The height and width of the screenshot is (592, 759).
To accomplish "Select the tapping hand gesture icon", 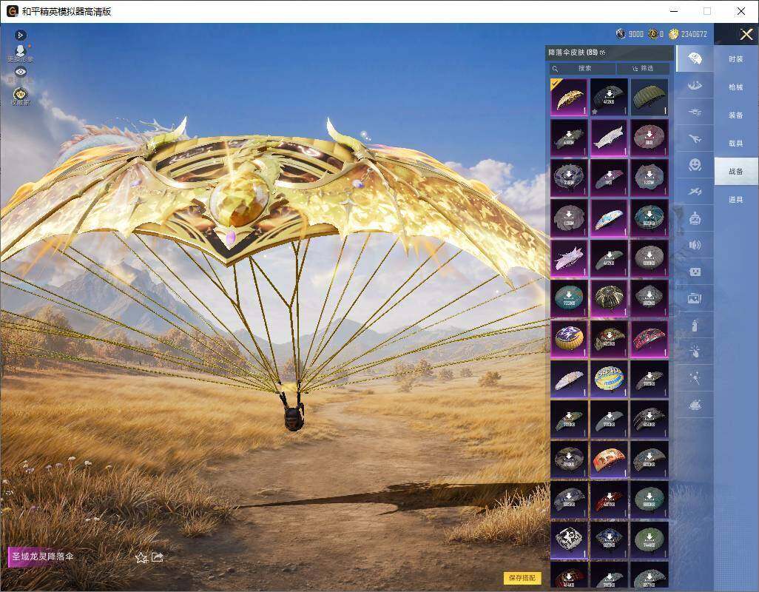I will pos(695,351).
